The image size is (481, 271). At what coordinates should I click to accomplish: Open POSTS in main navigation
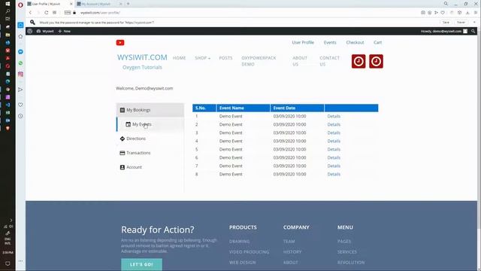coord(225,58)
